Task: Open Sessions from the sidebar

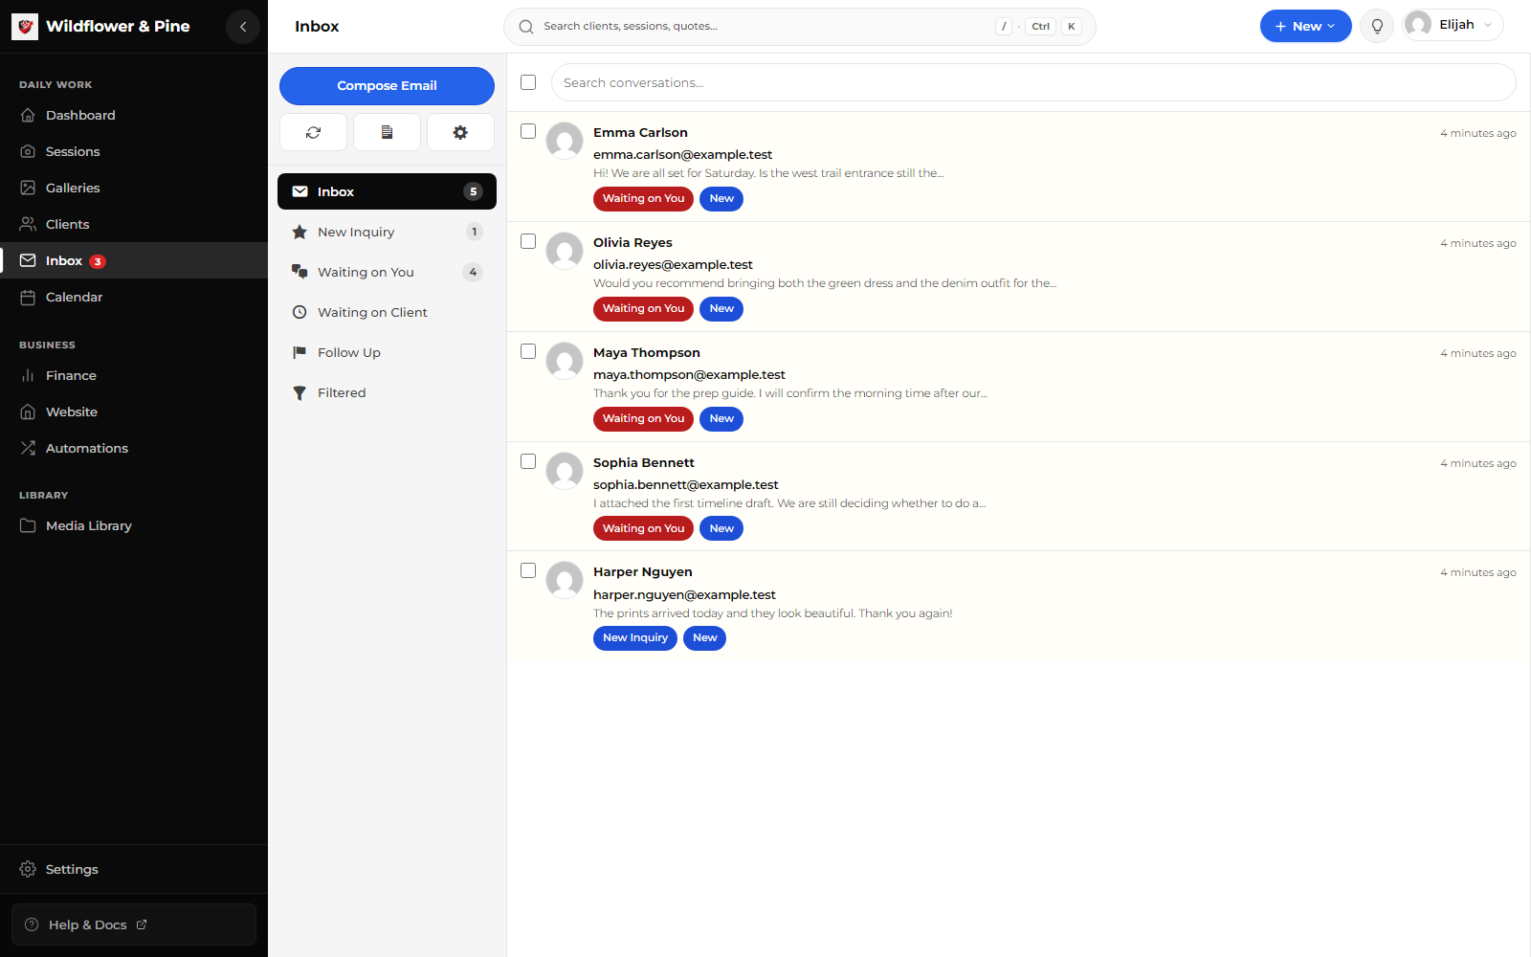Action: [134, 151]
